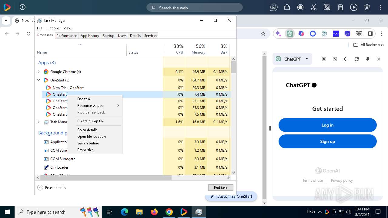
Task: Expand the Google Chrome (4) process group
Action: pyautogui.click(x=38, y=72)
